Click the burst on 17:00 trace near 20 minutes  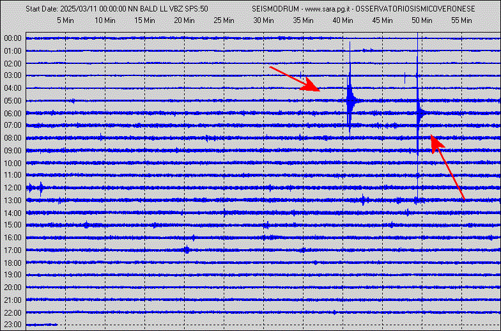187,250
